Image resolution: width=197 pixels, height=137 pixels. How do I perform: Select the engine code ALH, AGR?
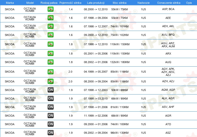point(168,98)
